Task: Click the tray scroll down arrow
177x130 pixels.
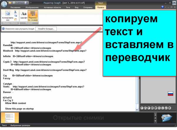Action: point(155,121)
